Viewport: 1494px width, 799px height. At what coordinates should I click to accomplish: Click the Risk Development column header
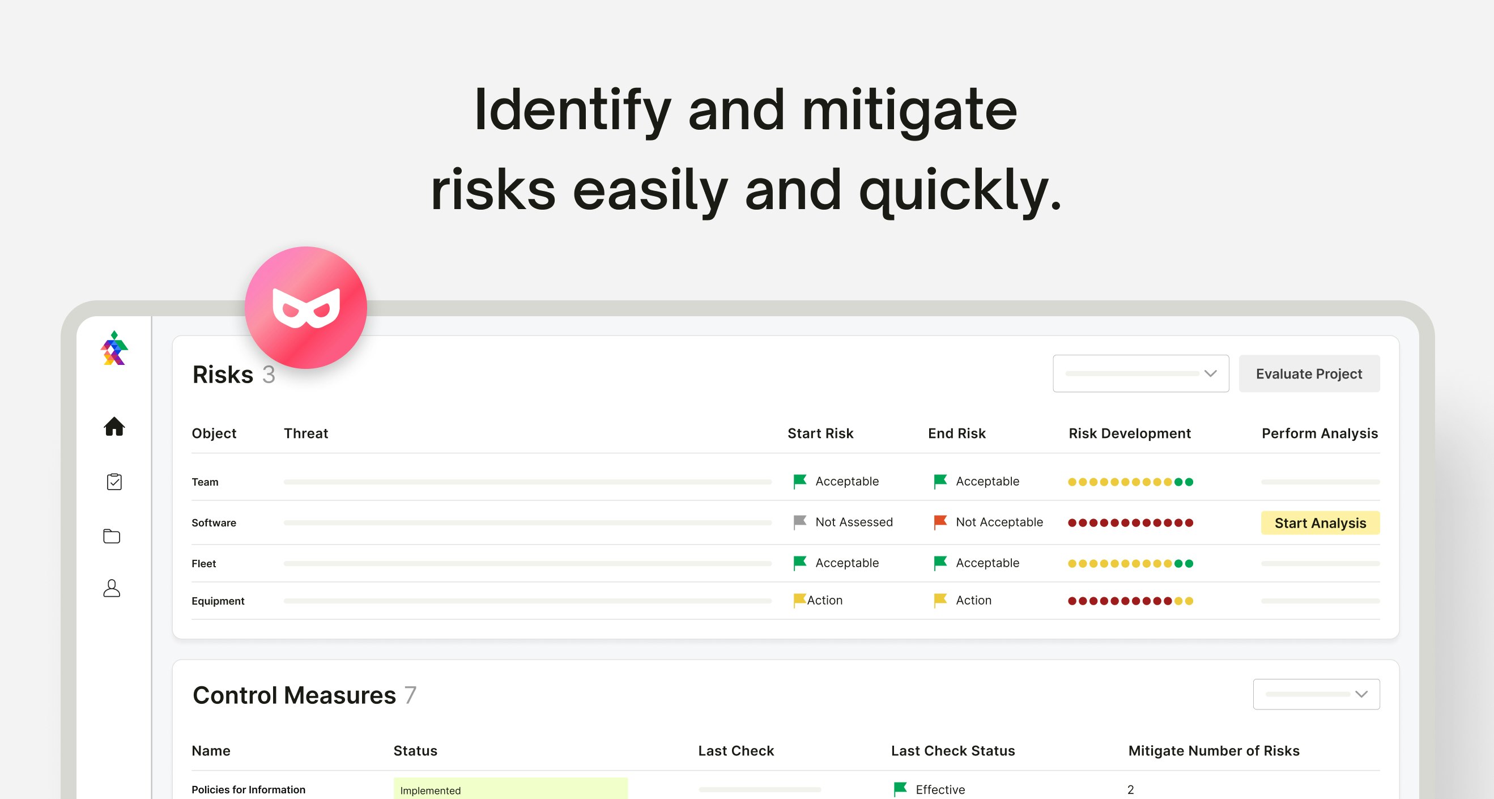pyautogui.click(x=1129, y=433)
